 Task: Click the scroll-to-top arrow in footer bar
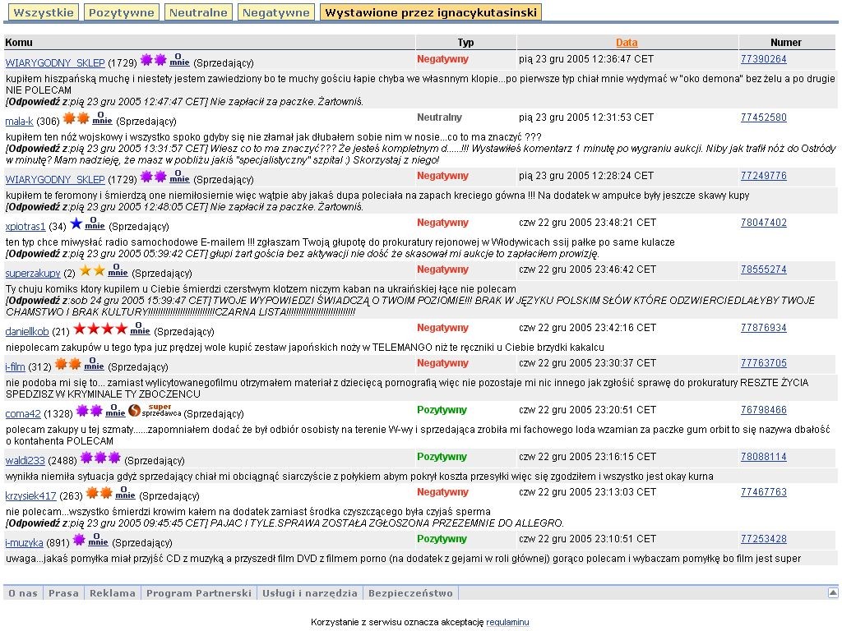point(832,592)
